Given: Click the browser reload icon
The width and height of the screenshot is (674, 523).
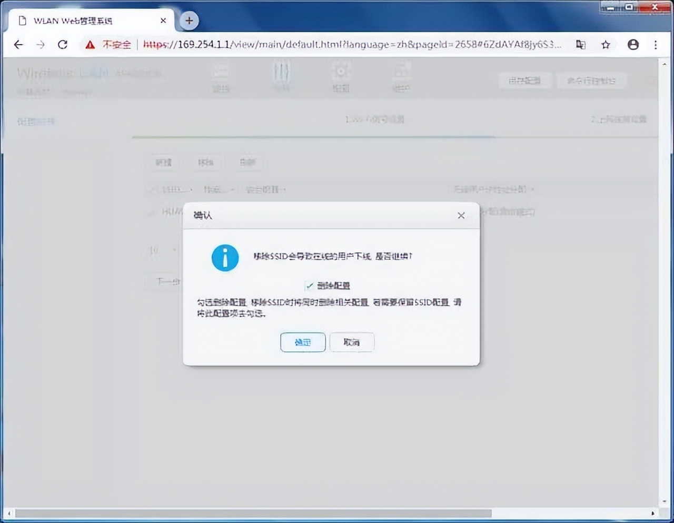Looking at the screenshot, I should pyautogui.click(x=63, y=45).
